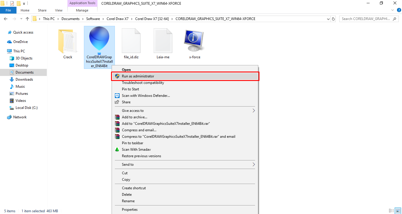Screen dimensions: 402x214
Task: Open the Crack folder icon
Action: coord(67,41)
